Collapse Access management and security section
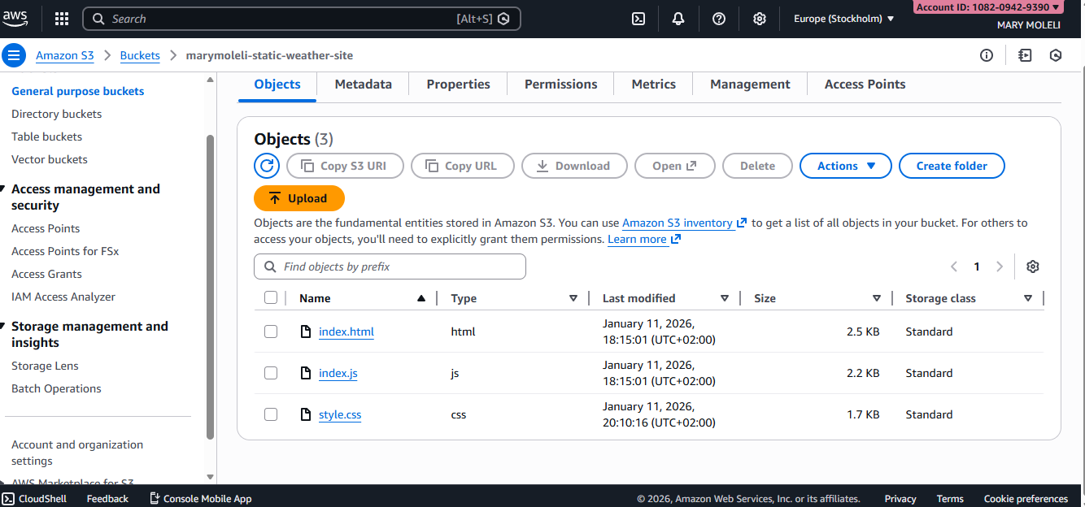1085x507 pixels. pyautogui.click(x=5, y=189)
